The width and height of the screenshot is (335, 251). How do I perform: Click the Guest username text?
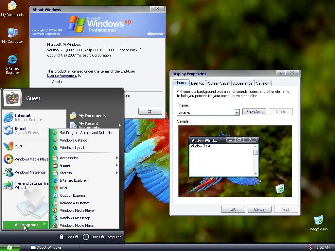(x=33, y=98)
